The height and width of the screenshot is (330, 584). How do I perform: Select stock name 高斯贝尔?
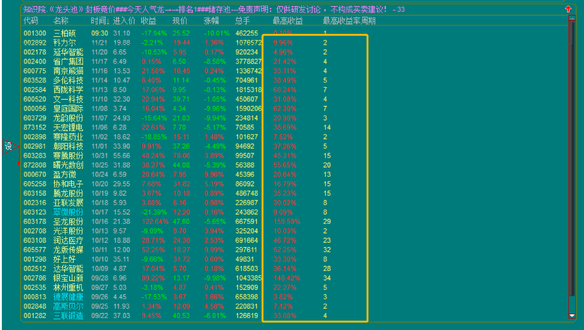[68, 306]
